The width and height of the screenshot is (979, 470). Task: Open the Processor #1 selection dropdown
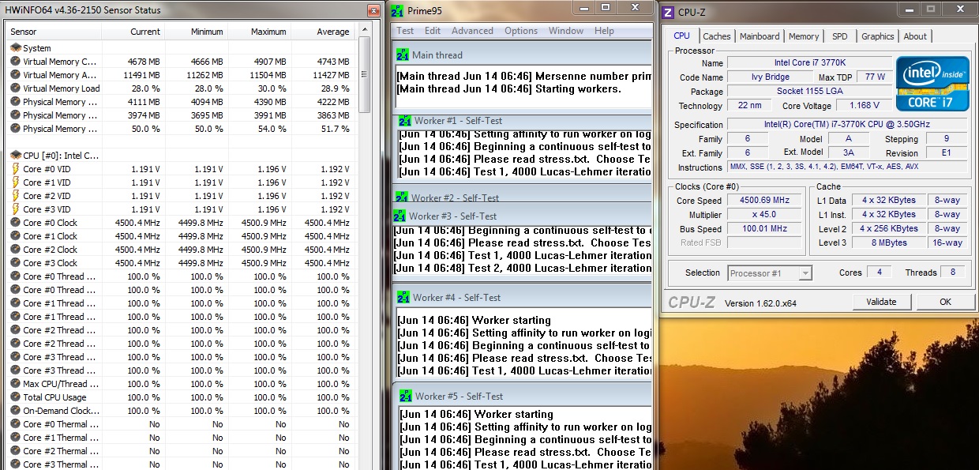pos(770,273)
